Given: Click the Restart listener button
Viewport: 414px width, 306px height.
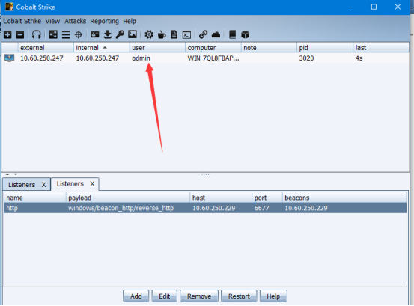Looking at the screenshot, I should [x=239, y=296].
